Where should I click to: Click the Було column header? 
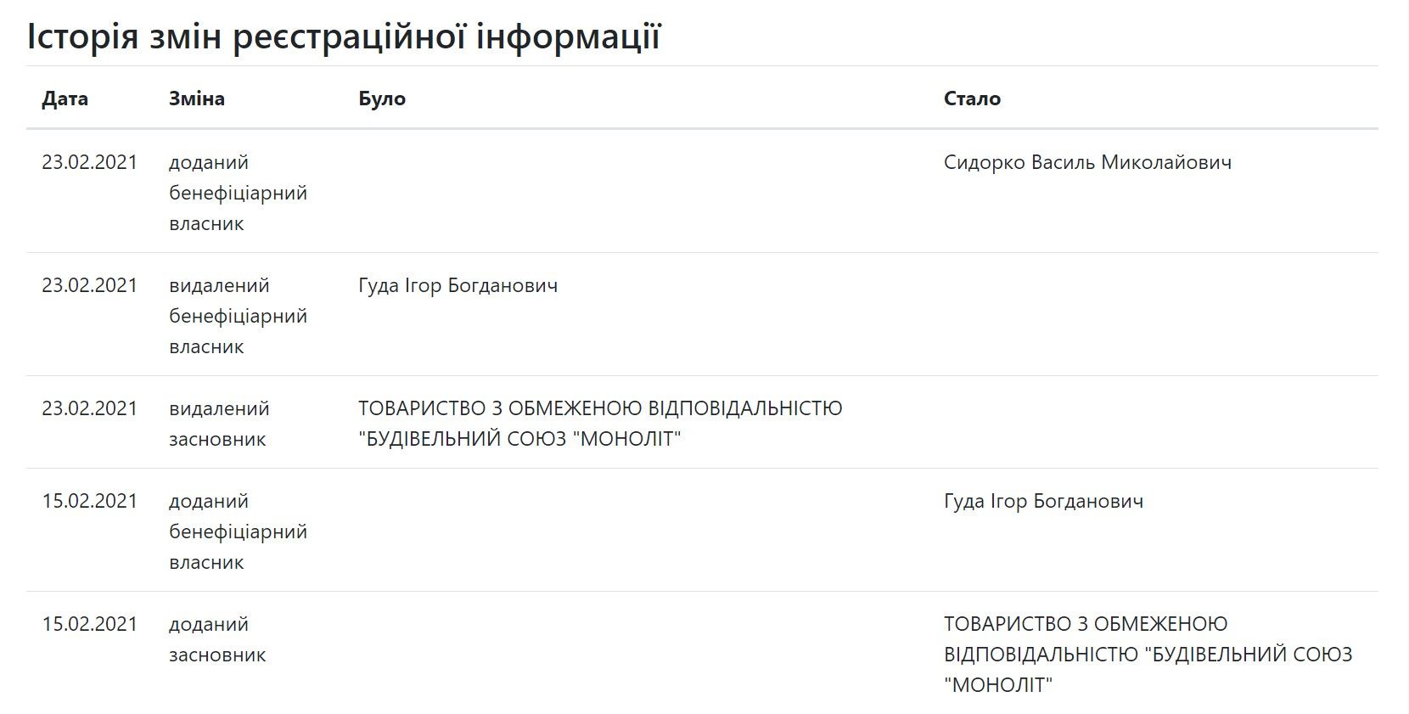[382, 98]
